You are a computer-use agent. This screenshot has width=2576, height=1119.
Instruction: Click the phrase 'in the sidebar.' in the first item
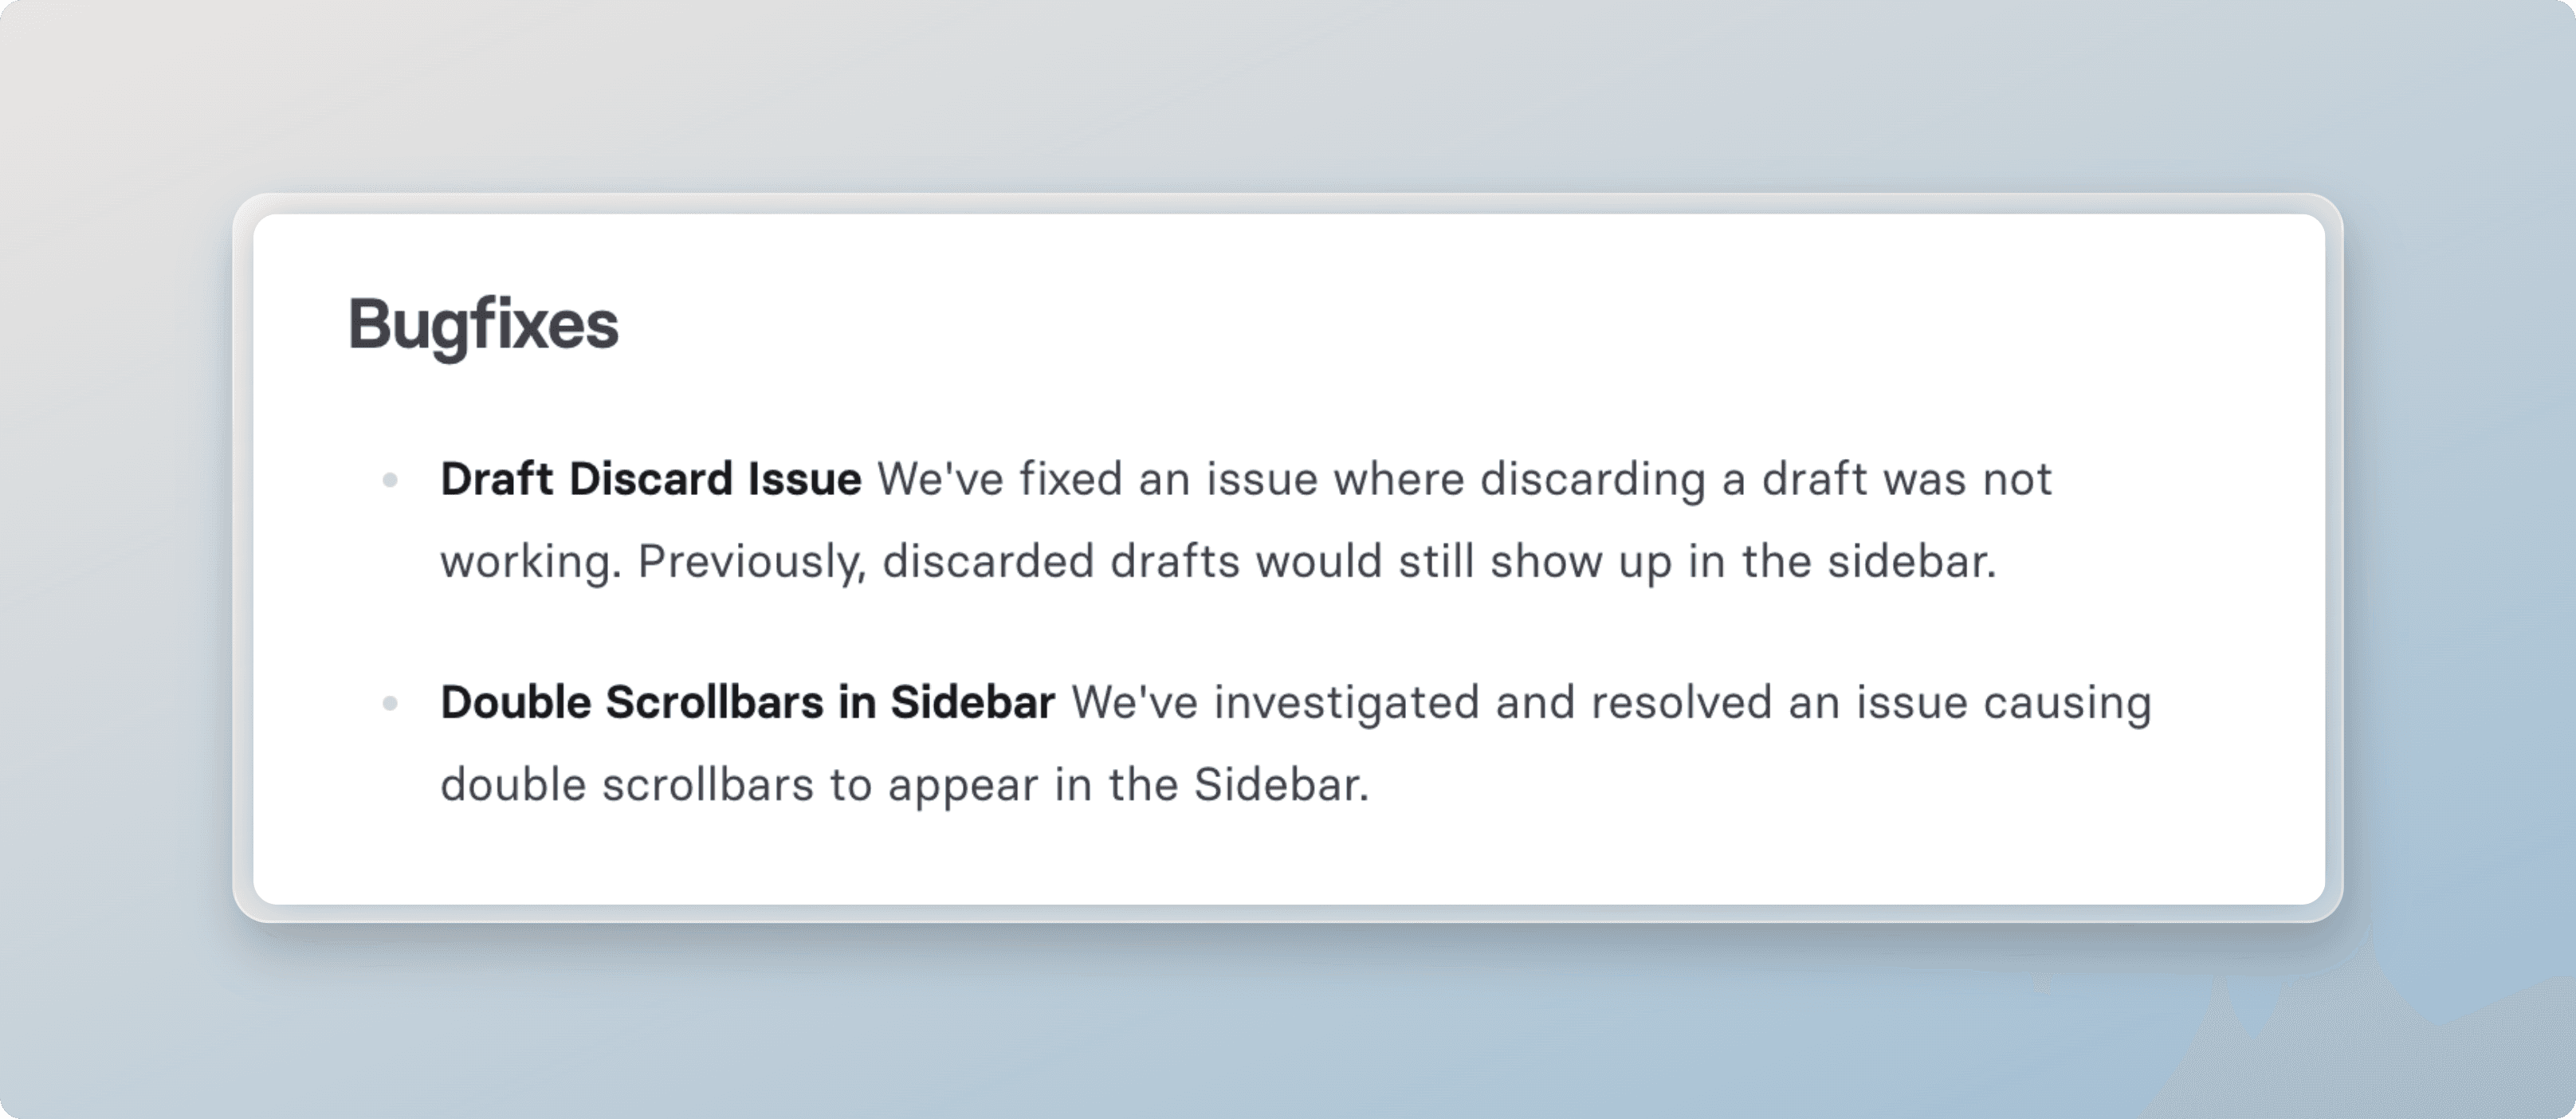point(1843,562)
